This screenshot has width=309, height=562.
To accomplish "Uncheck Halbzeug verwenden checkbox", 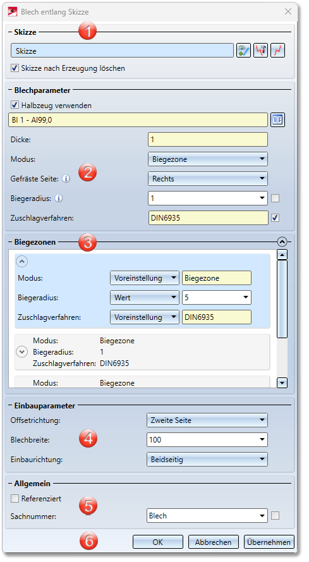I will tap(15, 106).
